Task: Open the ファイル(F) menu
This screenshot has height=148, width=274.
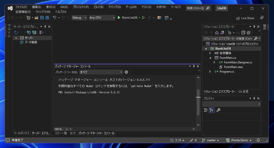Action: pos(21,7)
